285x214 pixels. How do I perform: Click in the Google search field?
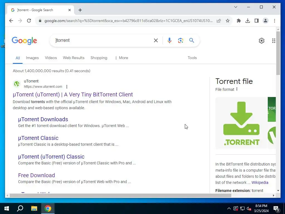[x=104, y=40]
